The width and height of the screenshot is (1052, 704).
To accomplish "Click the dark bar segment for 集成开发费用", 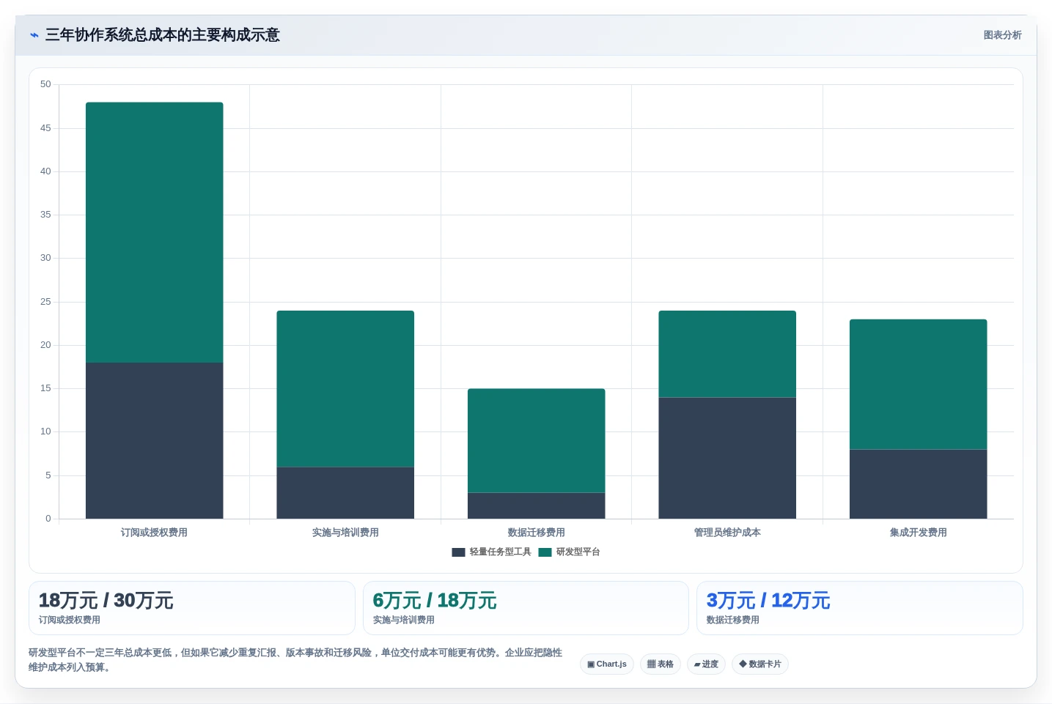I will (919, 484).
